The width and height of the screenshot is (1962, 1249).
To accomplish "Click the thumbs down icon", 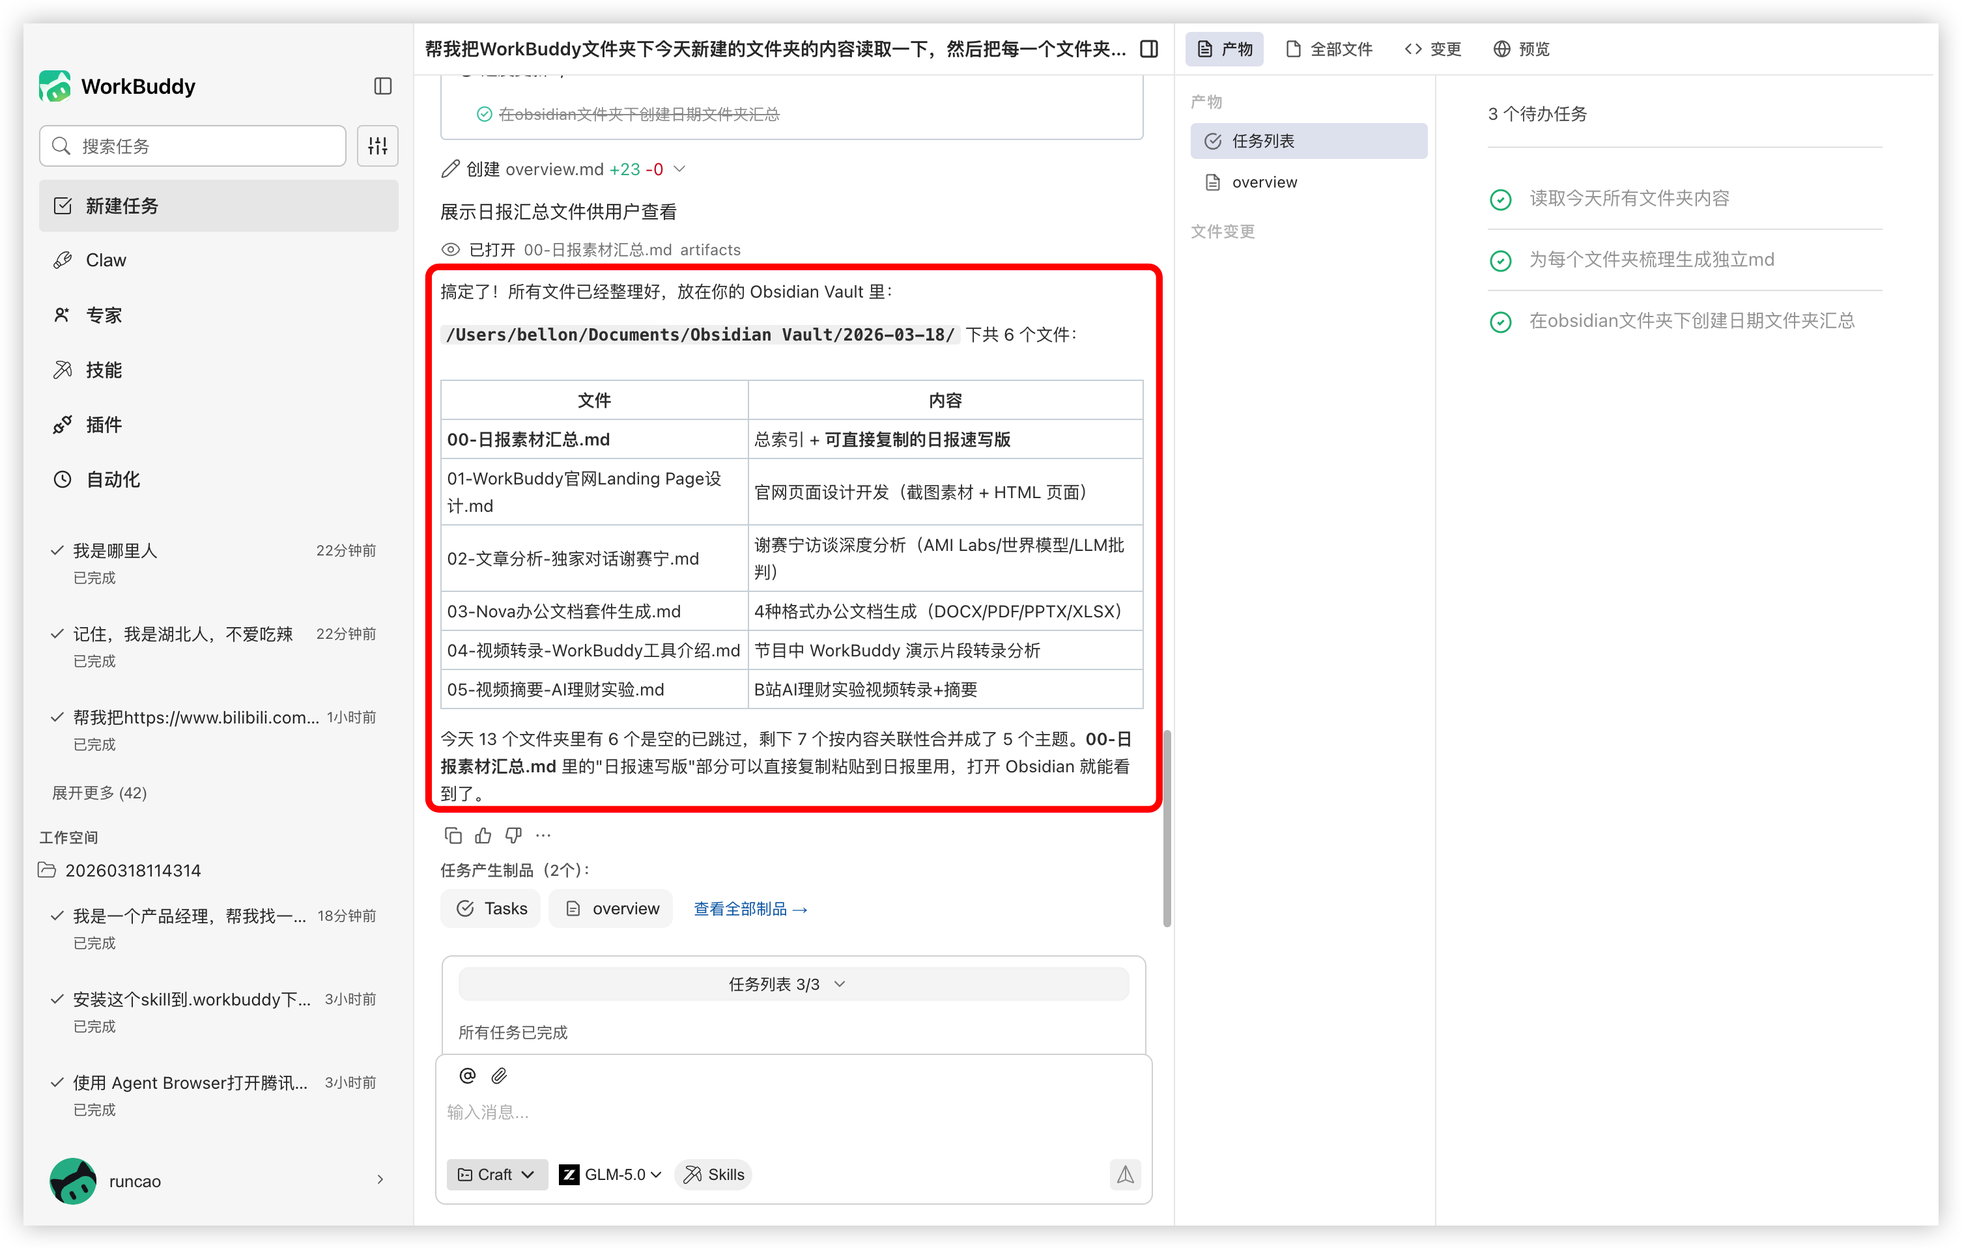I will click(513, 835).
